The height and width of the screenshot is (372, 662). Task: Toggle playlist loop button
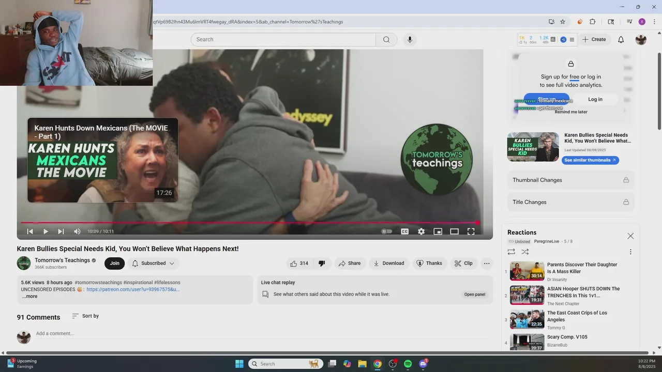coord(511,252)
